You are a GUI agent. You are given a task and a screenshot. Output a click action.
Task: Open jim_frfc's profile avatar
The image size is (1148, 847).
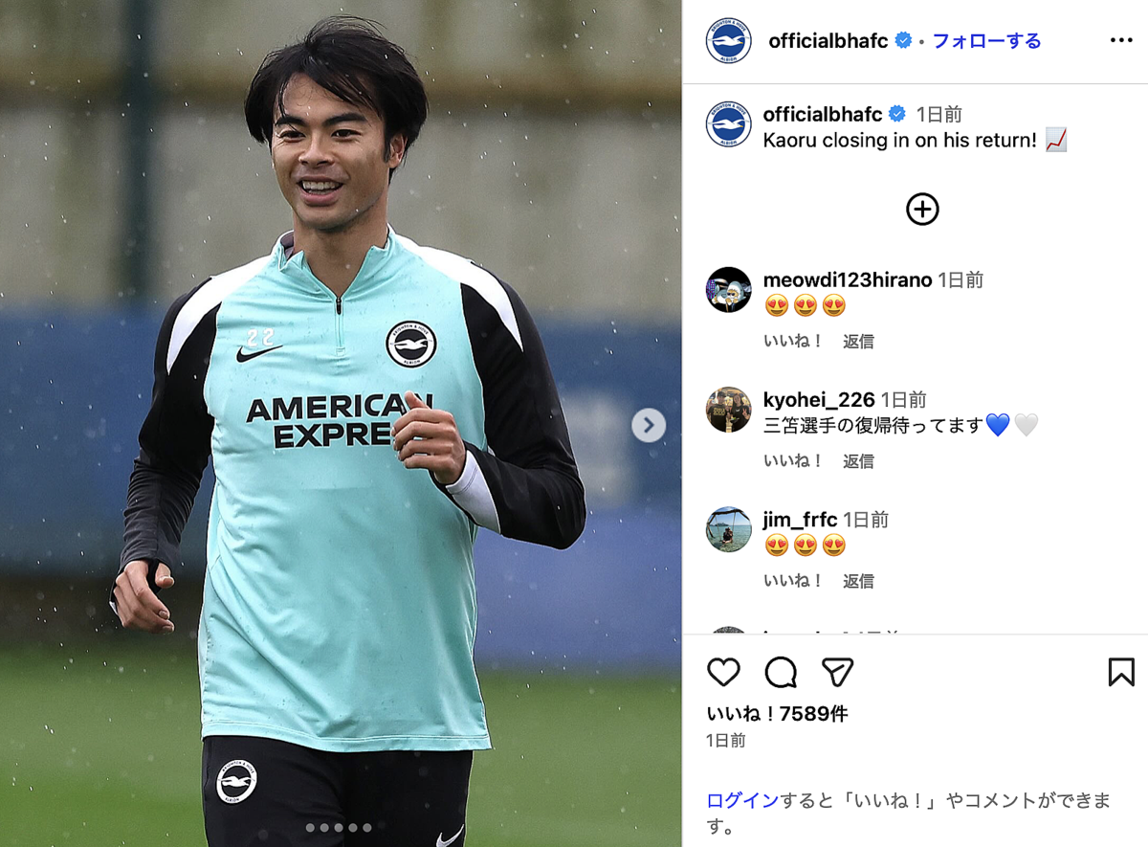(x=728, y=529)
